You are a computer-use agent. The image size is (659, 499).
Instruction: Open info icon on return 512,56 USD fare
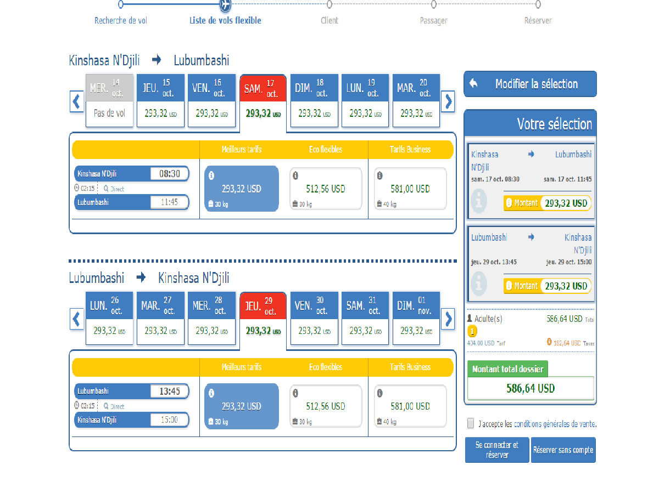[295, 394]
